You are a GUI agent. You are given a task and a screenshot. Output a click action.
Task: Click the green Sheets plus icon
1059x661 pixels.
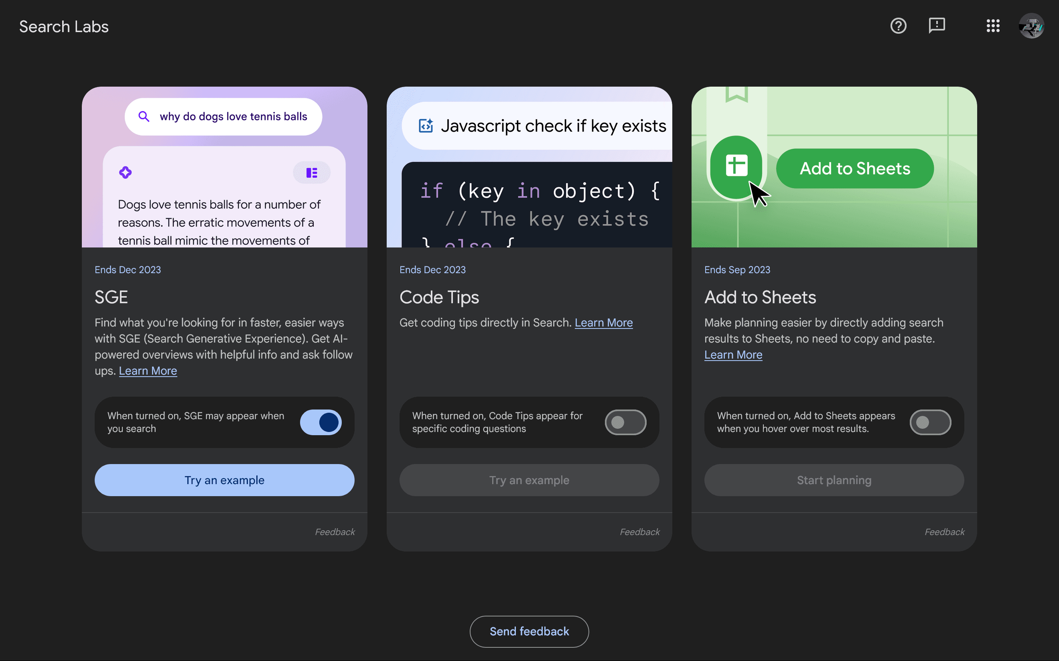pos(736,166)
